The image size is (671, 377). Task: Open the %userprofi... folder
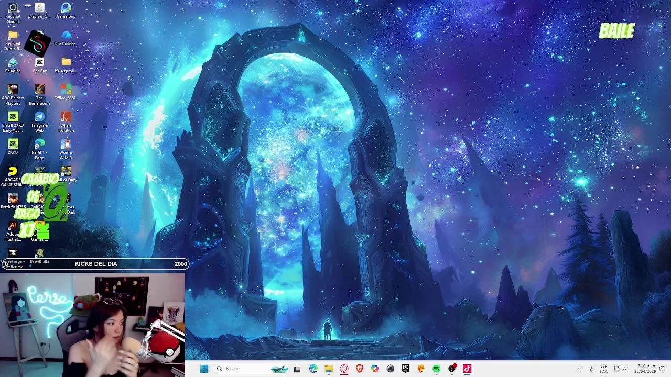(x=66, y=65)
